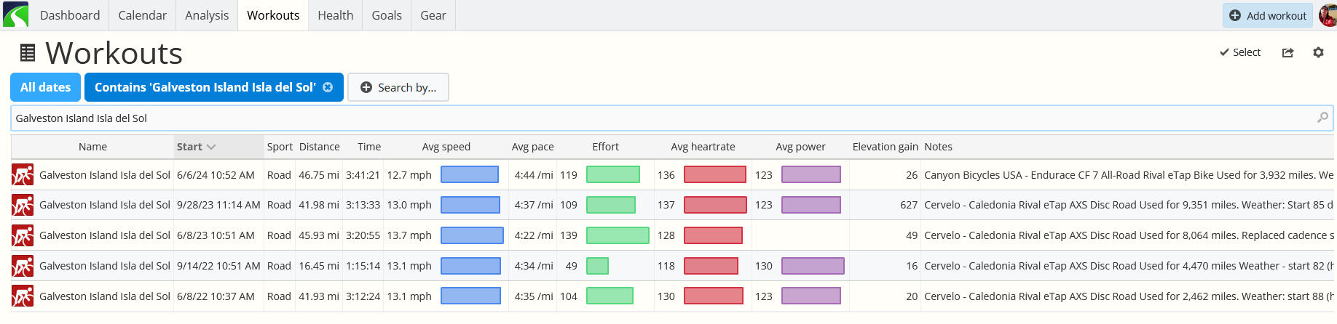Open the Gear tab

click(x=433, y=15)
